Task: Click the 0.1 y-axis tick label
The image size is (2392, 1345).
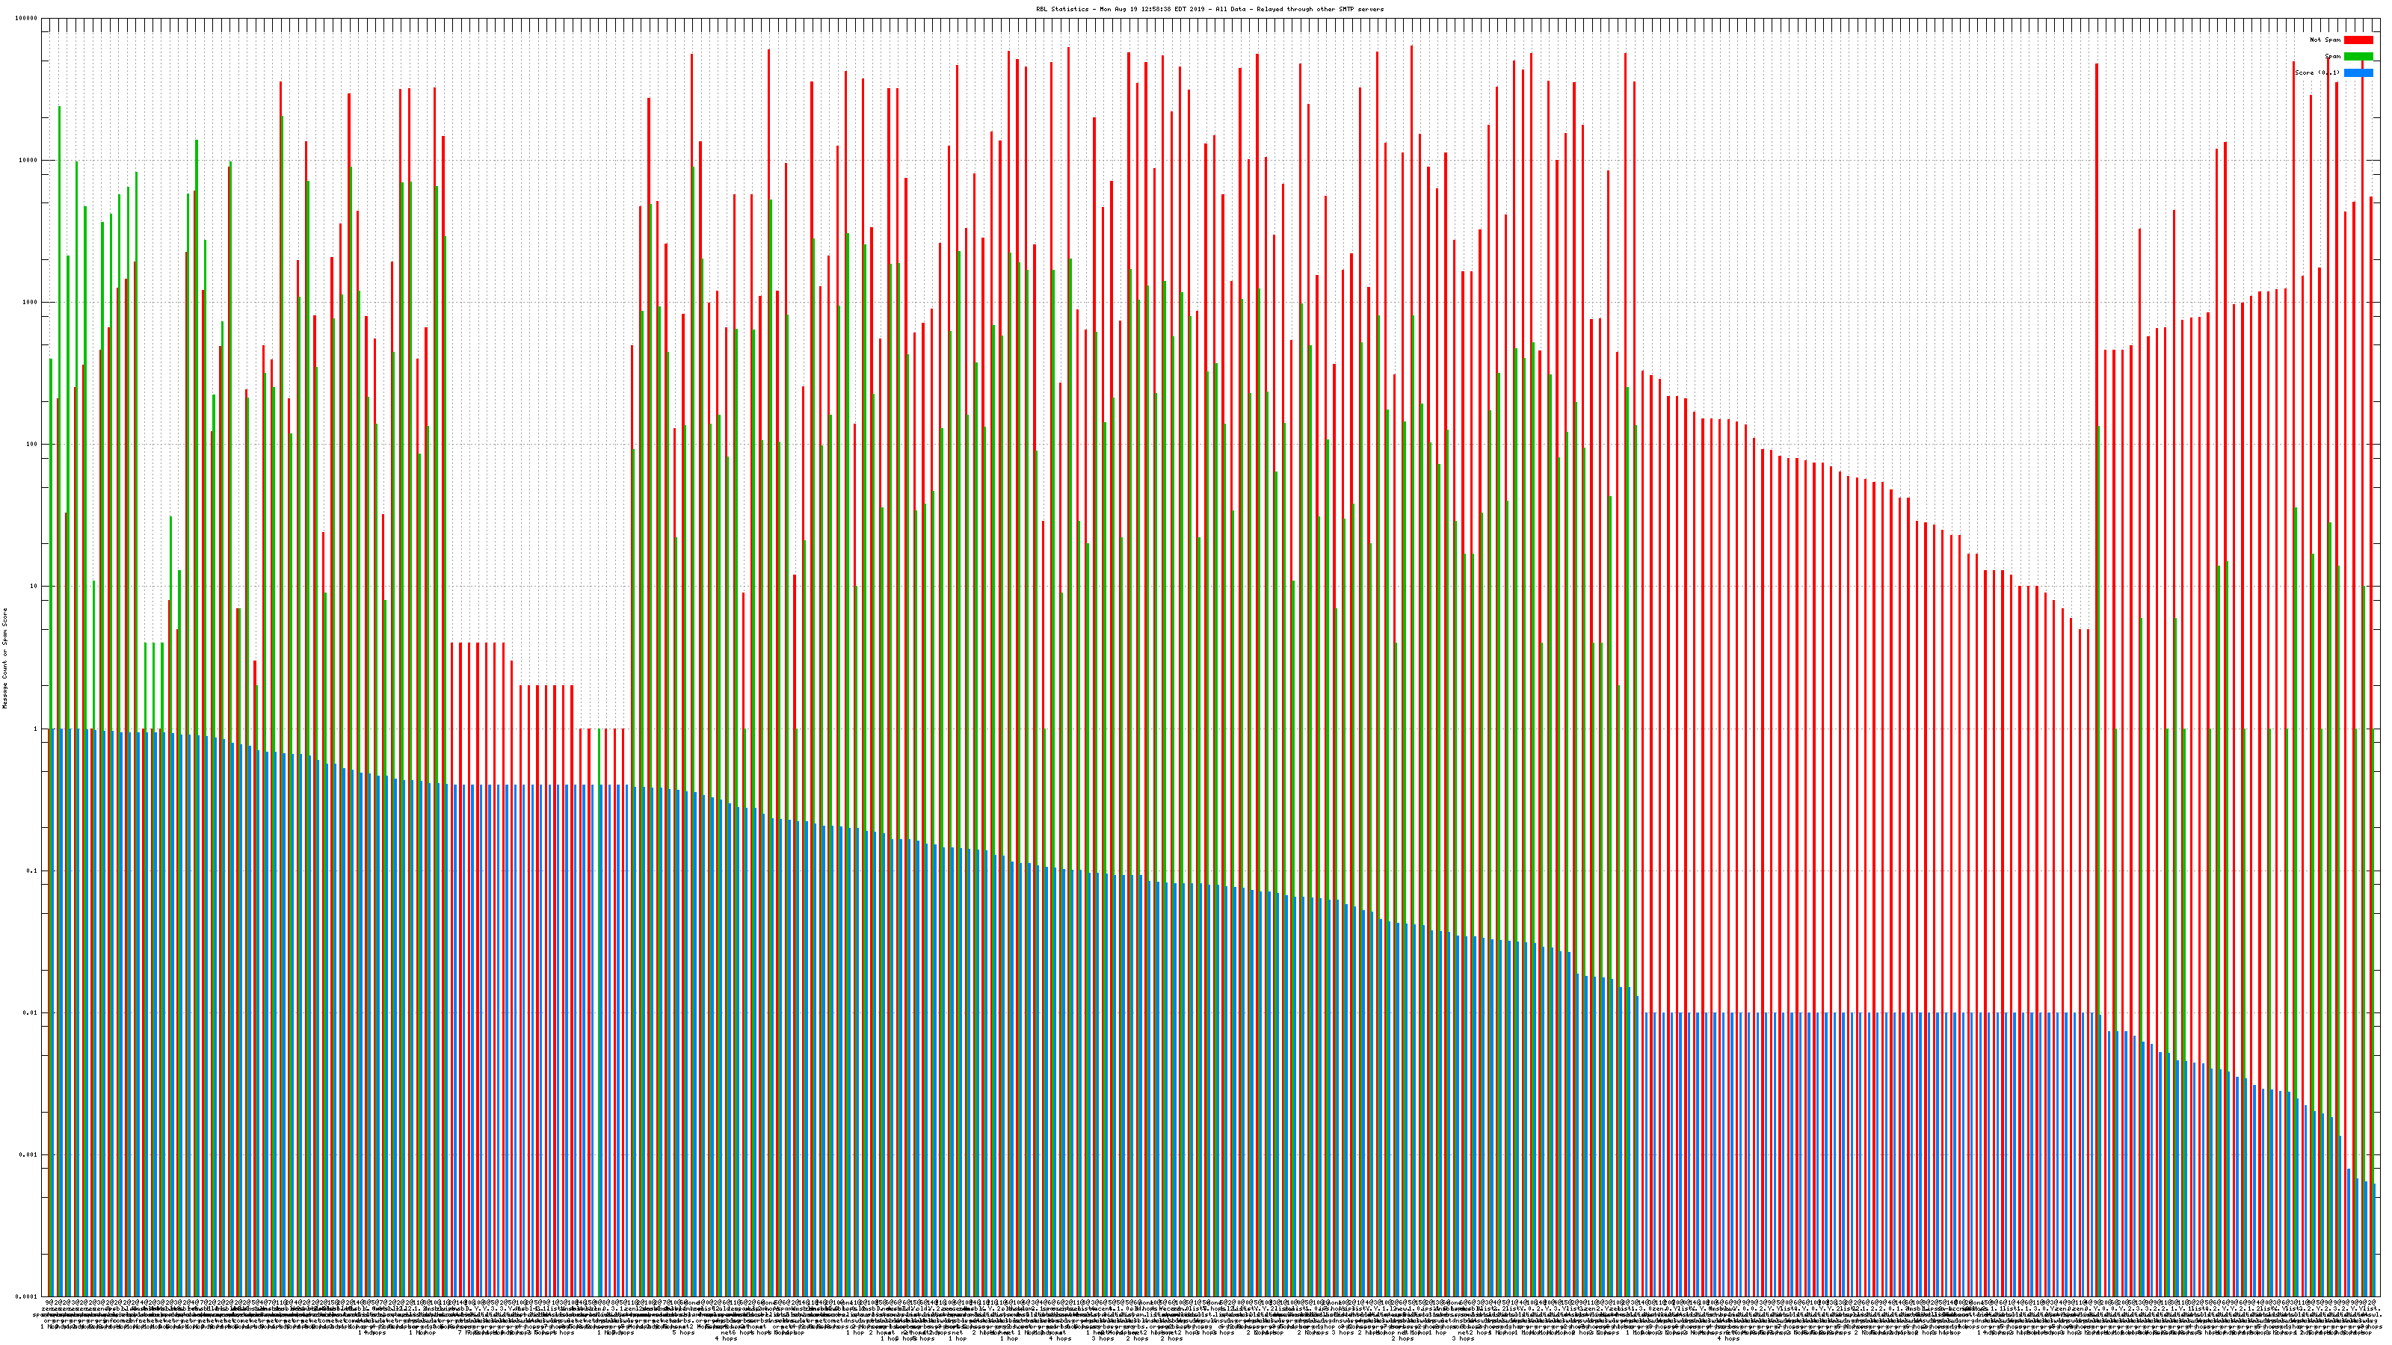Action: pyautogui.click(x=34, y=871)
